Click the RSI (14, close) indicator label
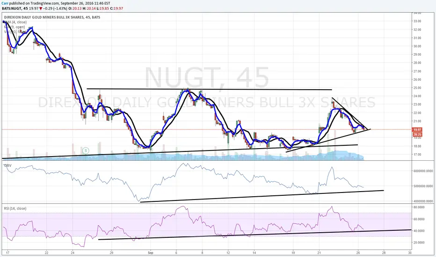The height and width of the screenshot is (257, 436). 15,208
